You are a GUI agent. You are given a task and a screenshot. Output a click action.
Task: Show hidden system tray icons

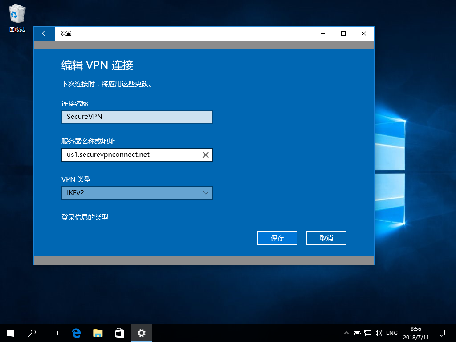coord(346,333)
